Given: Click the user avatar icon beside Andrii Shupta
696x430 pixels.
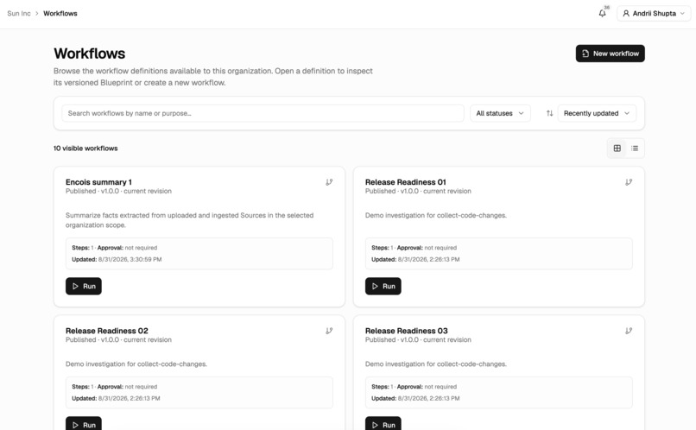Looking at the screenshot, I should click(x=626, y=13).
